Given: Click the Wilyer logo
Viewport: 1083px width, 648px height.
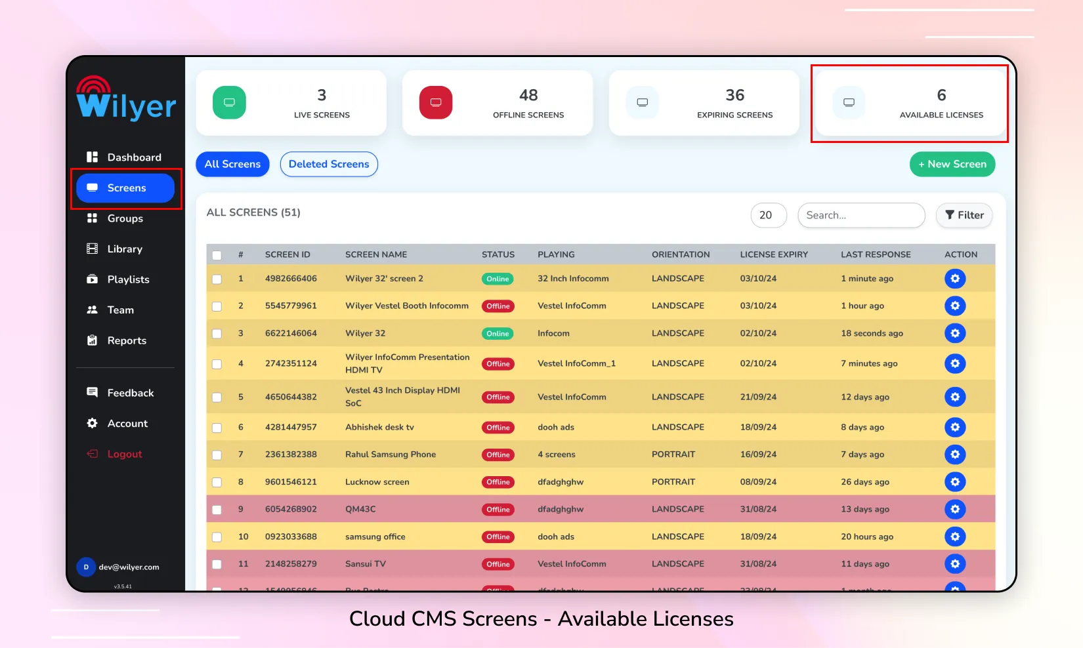Looking at the screenshot, I should pos(126,98).
